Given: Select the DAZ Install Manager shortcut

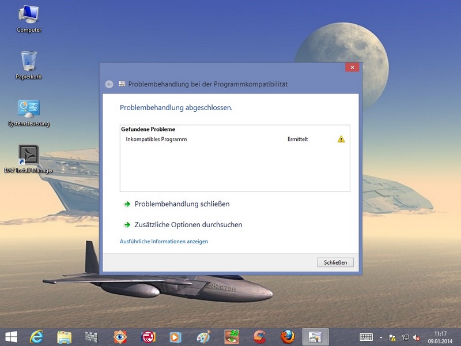Looking at the screenshot, I should [x=28, y=159].
